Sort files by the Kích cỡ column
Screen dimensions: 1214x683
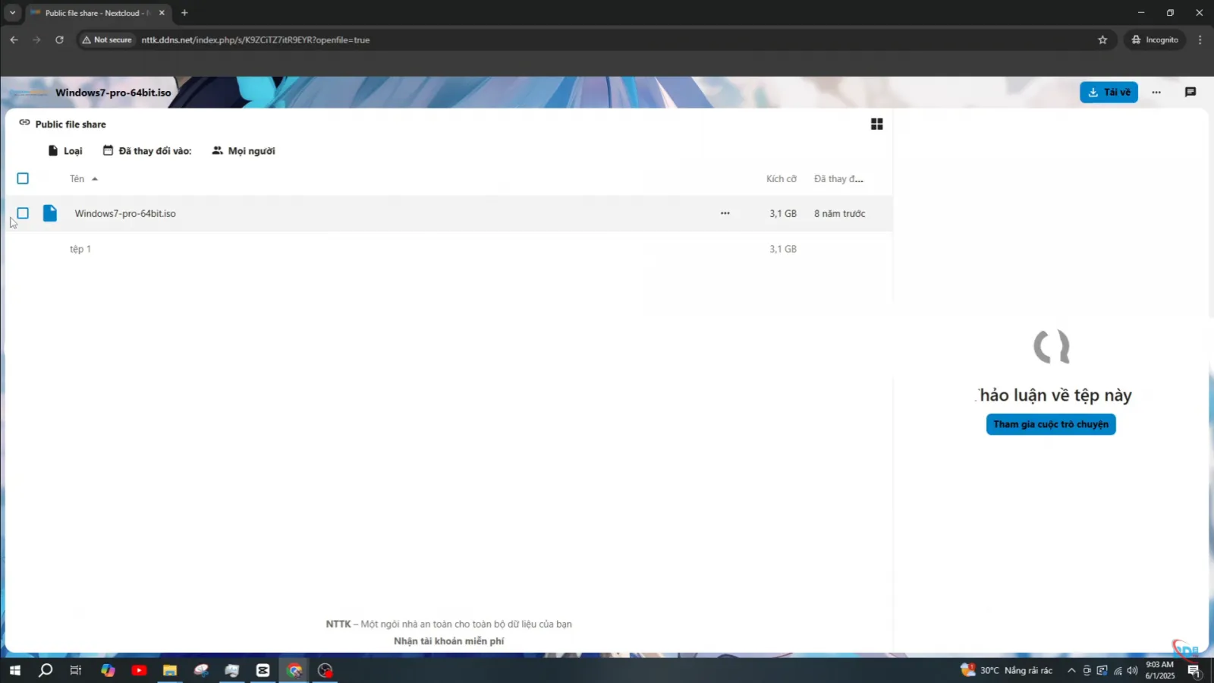click(782, 179)
